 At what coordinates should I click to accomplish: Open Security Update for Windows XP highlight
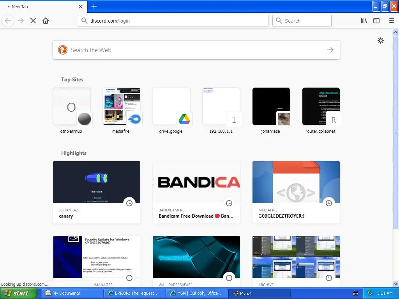(x=97, y=261)
